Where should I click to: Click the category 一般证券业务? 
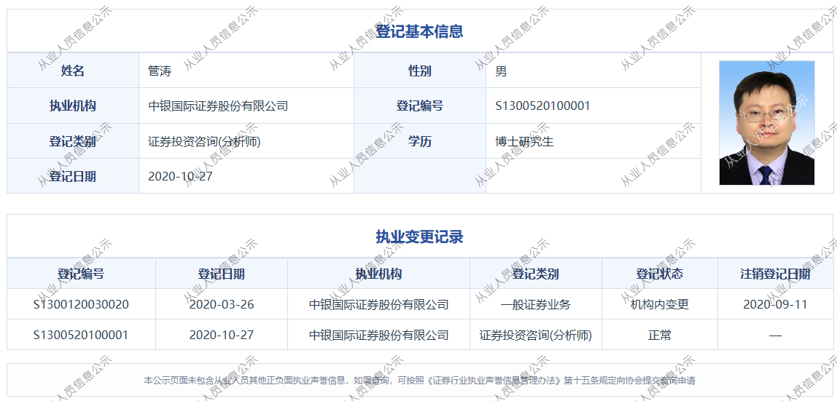pos(536,305)
